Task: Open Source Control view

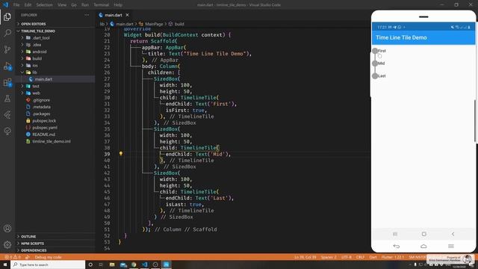Action: pos(7,49)
